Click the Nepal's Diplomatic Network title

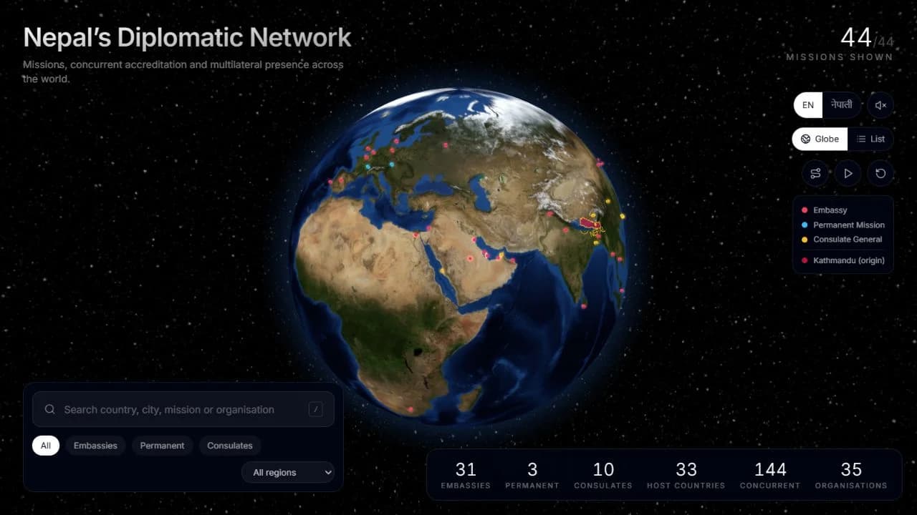coord(188,37)
